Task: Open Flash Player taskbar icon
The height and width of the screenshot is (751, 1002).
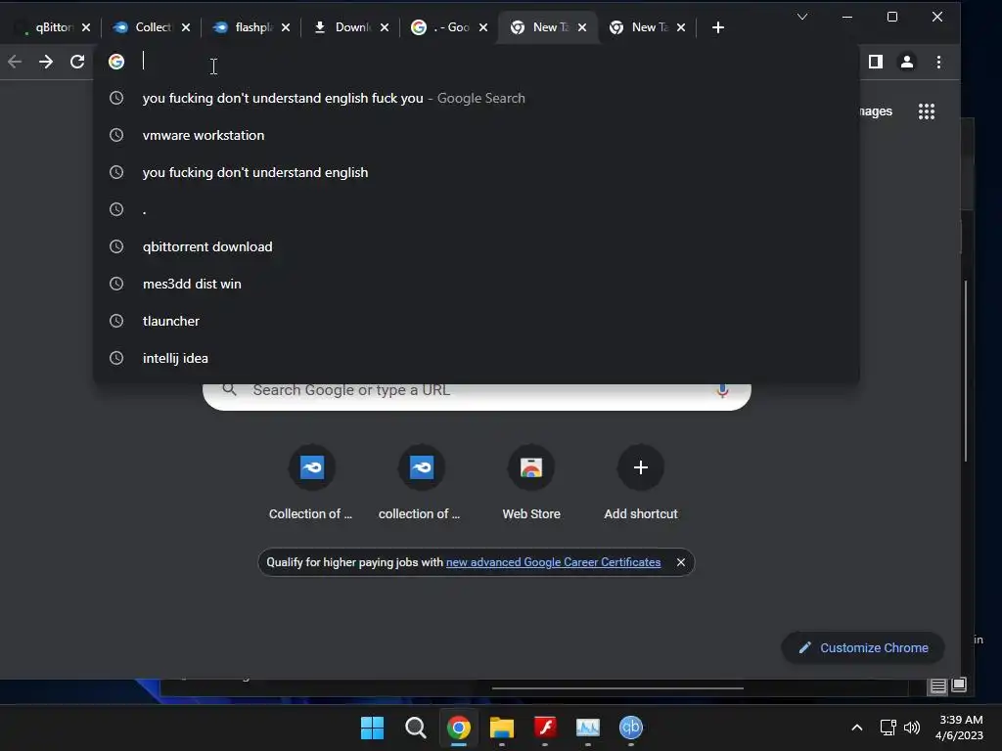Action: [x=545, y=728]
